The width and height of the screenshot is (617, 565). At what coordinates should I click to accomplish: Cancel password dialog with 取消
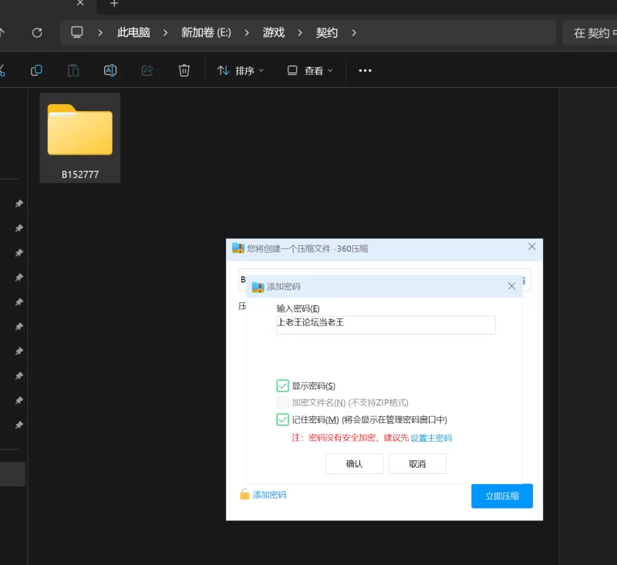click(417, 463)
